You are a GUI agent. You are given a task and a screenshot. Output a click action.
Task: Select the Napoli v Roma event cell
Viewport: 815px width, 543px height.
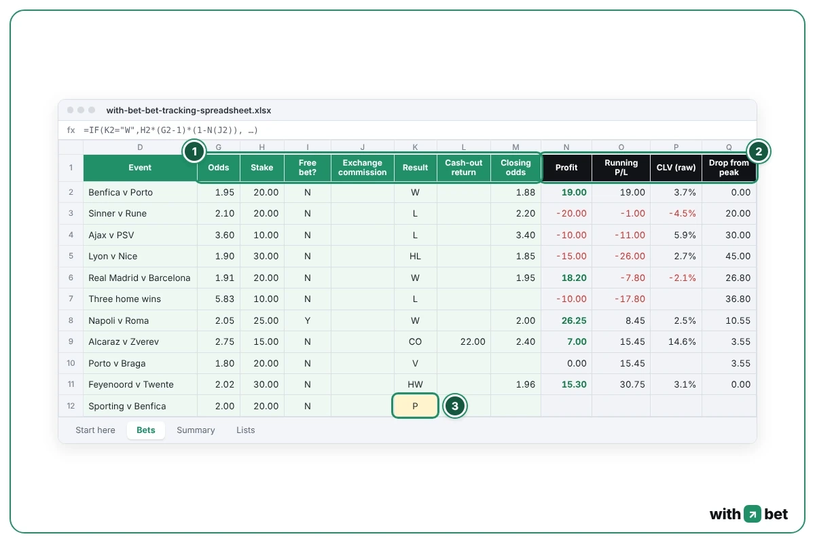pyautogui.click(x=140, y=320)
